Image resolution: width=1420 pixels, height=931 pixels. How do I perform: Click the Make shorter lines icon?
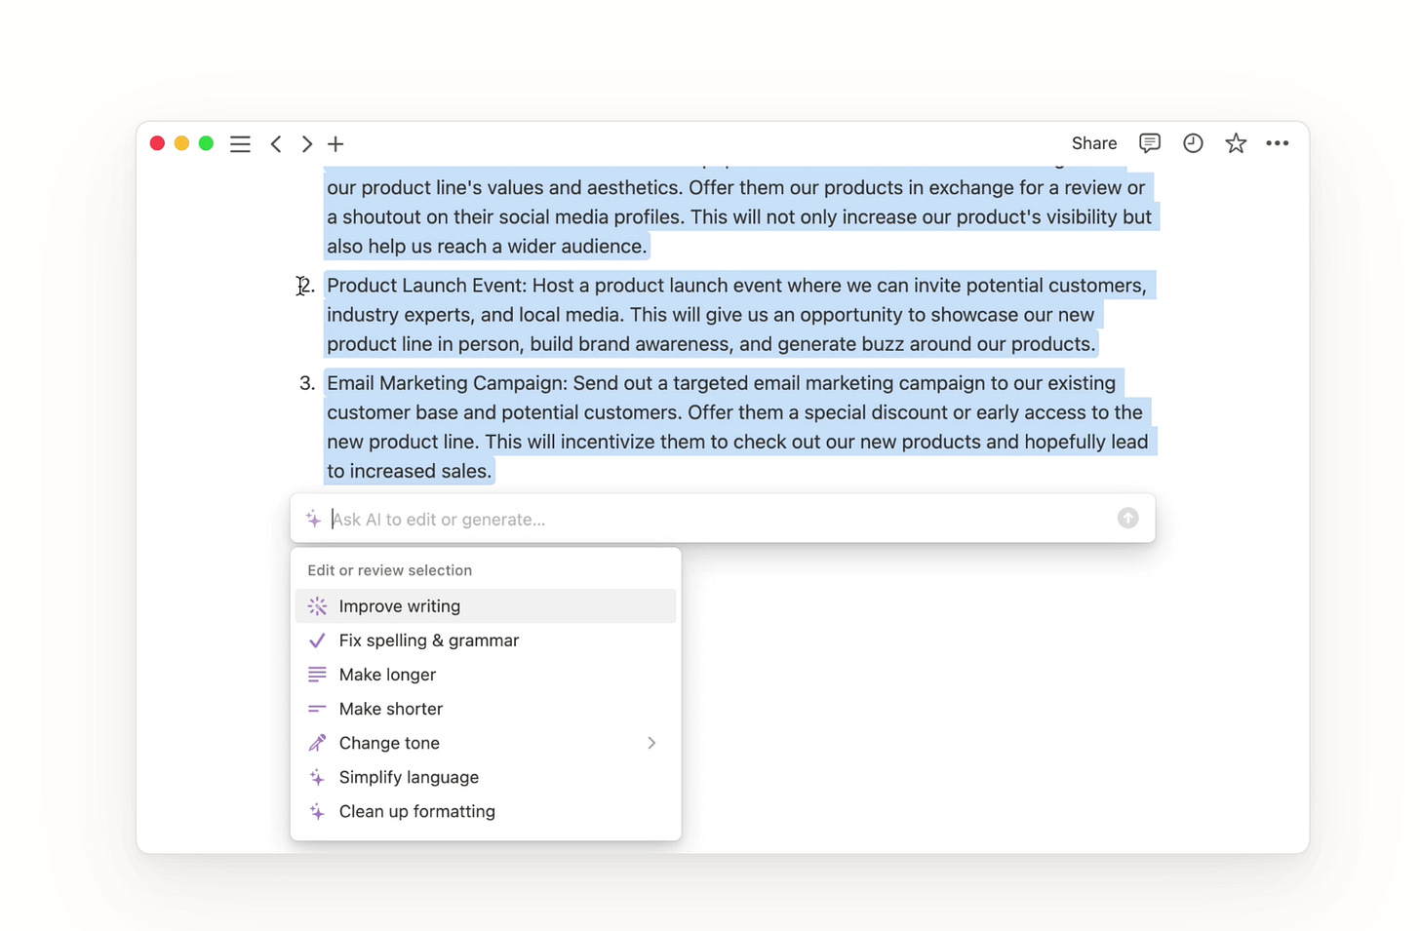tap(317, 709)
